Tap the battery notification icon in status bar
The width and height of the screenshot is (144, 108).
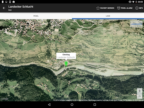[3, 2]
